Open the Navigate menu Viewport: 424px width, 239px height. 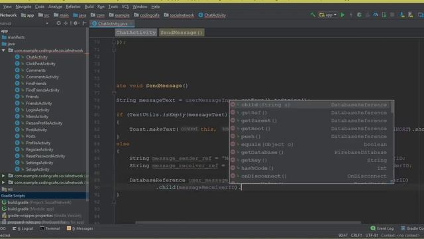pos(23,7)
